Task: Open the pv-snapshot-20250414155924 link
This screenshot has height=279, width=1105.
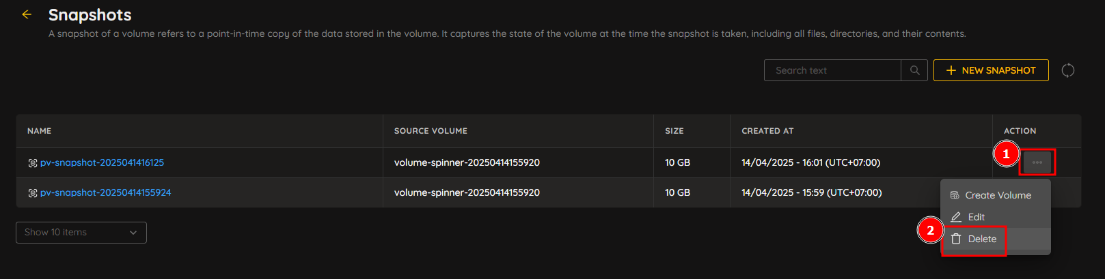Action: click(105, 193)
